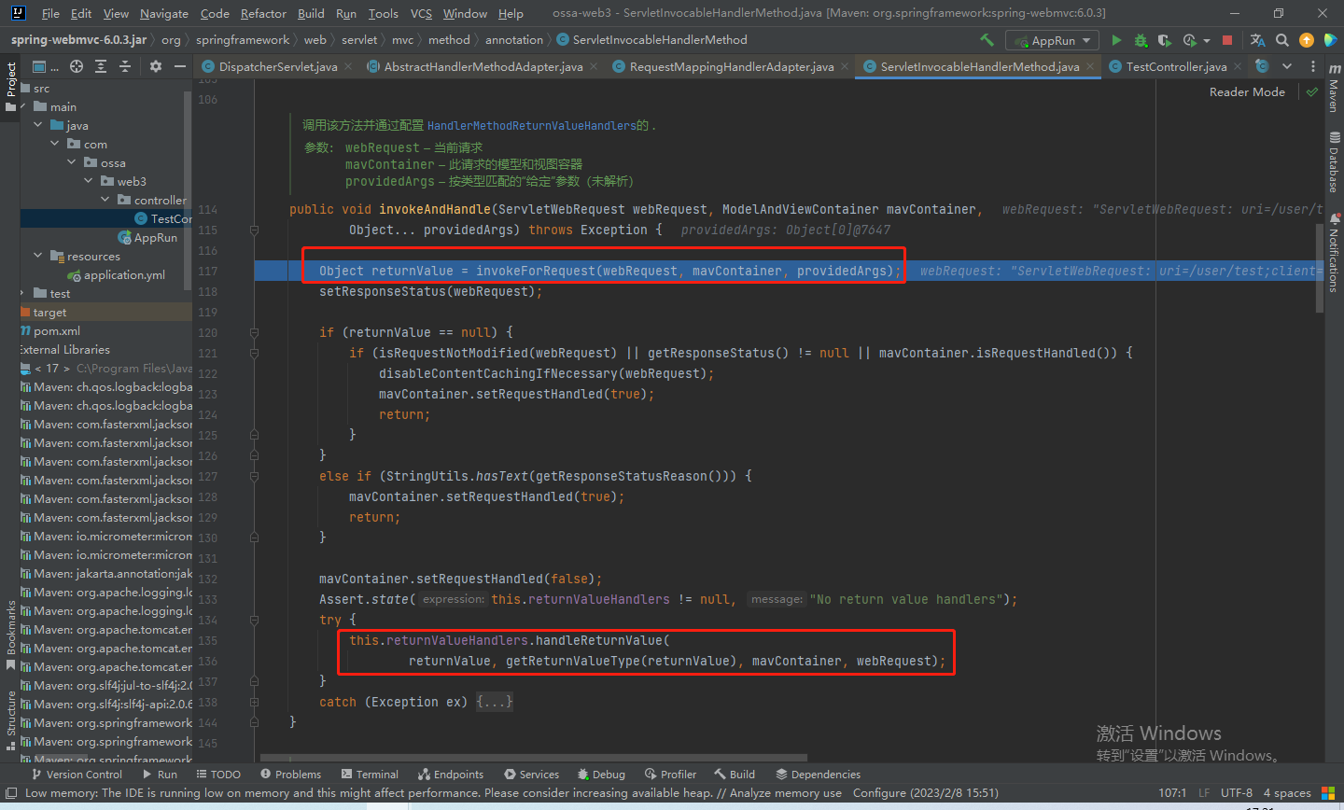Open the Maven tool window
This screenshot has width=1344, height=810.
(x=1334, y=90)
